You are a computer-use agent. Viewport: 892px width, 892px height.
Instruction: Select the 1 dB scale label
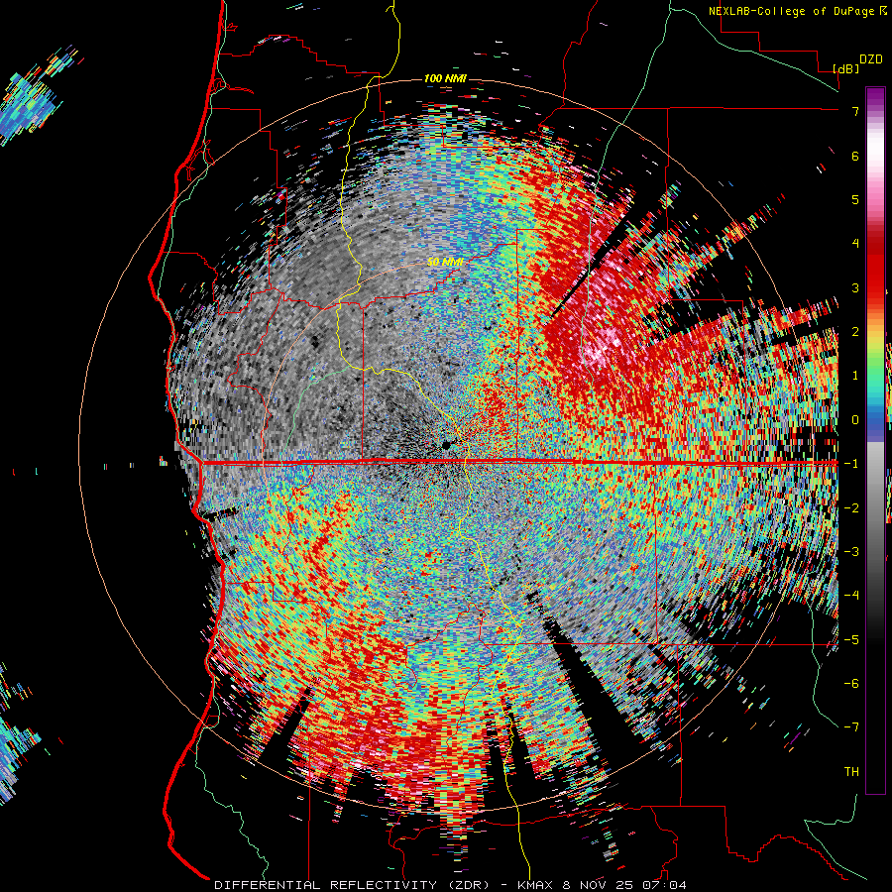(855, 375)
